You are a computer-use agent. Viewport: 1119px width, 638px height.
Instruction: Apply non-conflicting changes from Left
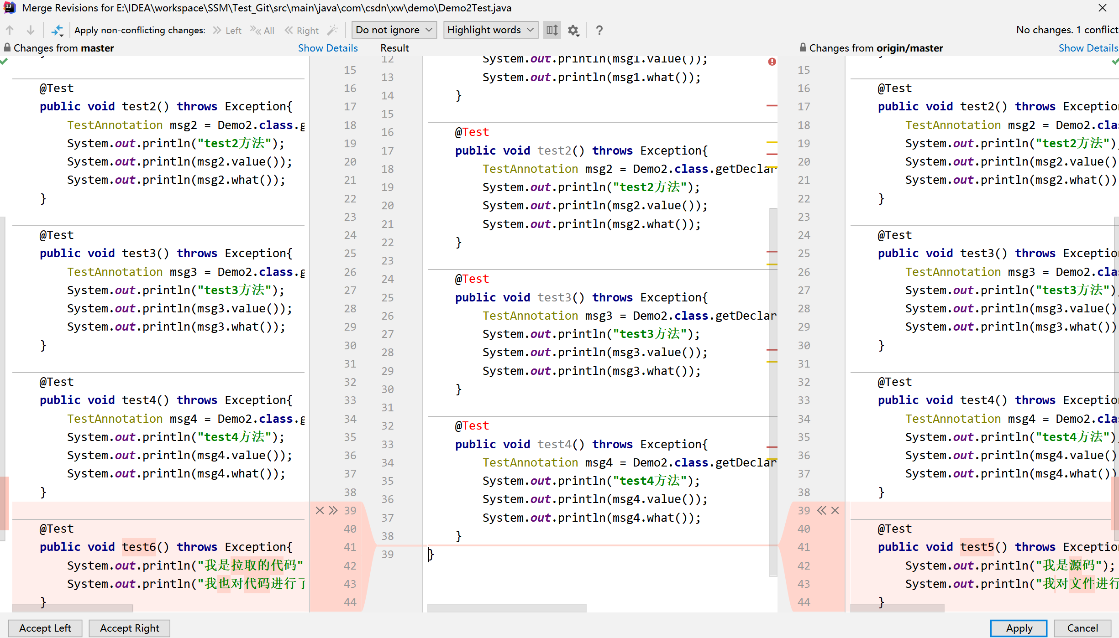(x=227, y=30)
